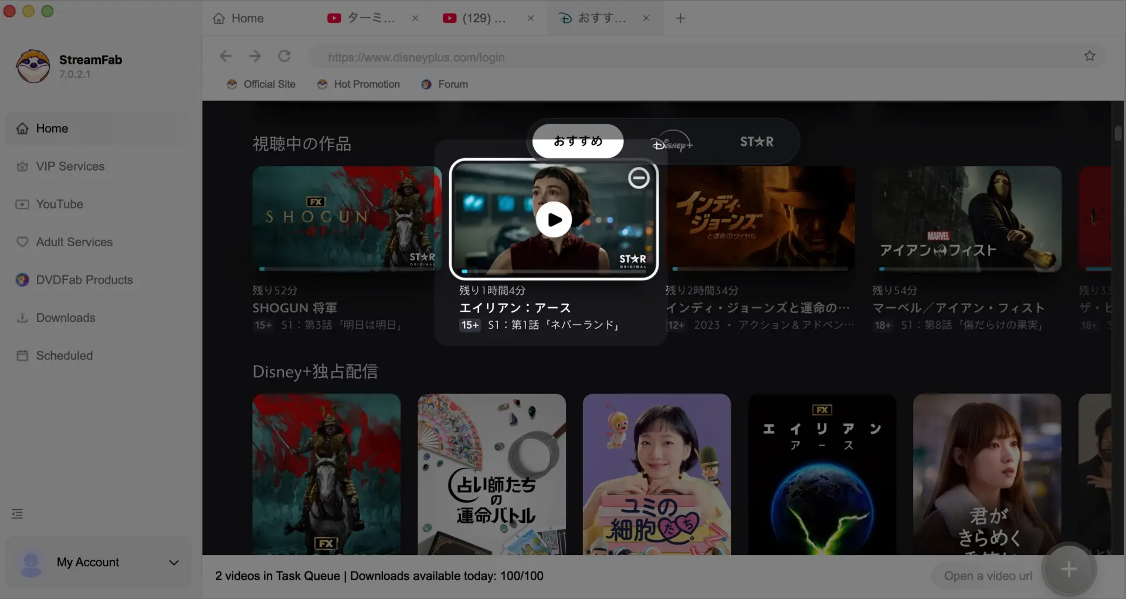Screen dimensions: 1126x599
Task: Open the アイアン・フィスト thumbnail
Action: pyautogui.click(x=966, y=218)
